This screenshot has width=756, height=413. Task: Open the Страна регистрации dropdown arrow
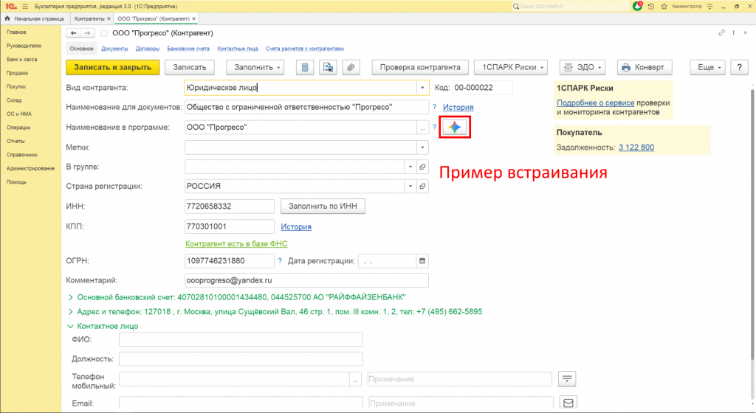410,187
